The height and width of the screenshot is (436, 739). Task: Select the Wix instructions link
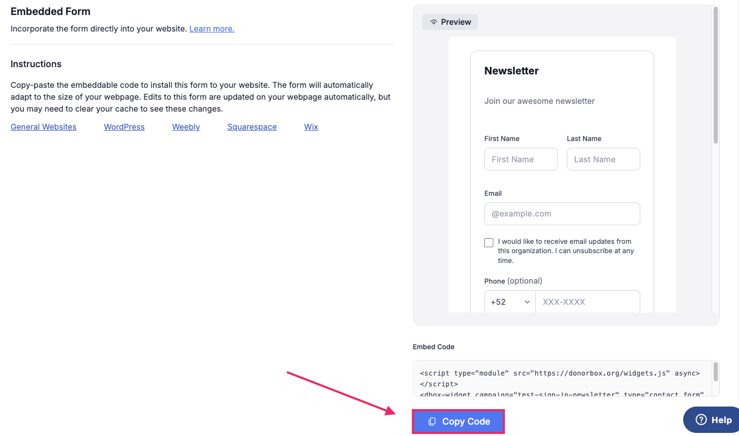(311, 127)
